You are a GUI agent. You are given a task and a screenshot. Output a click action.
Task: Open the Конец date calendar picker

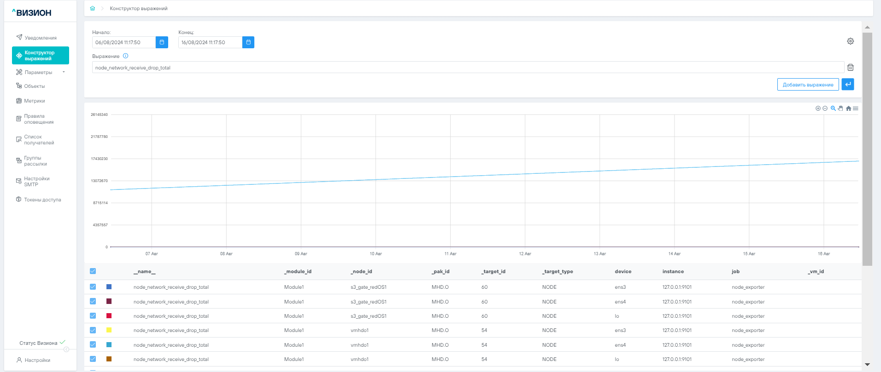248,42
